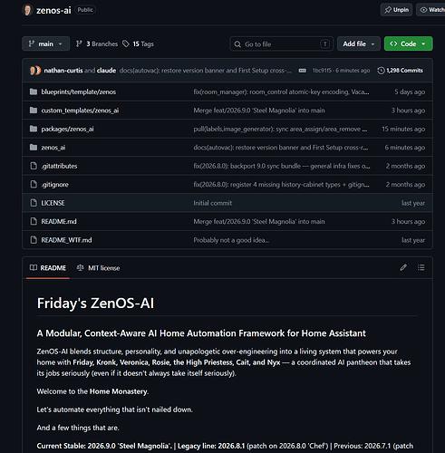The height and width of the screenshot is (453, 445).
Task: Click the nathan-curtis committer avatar
Action: 34,71
